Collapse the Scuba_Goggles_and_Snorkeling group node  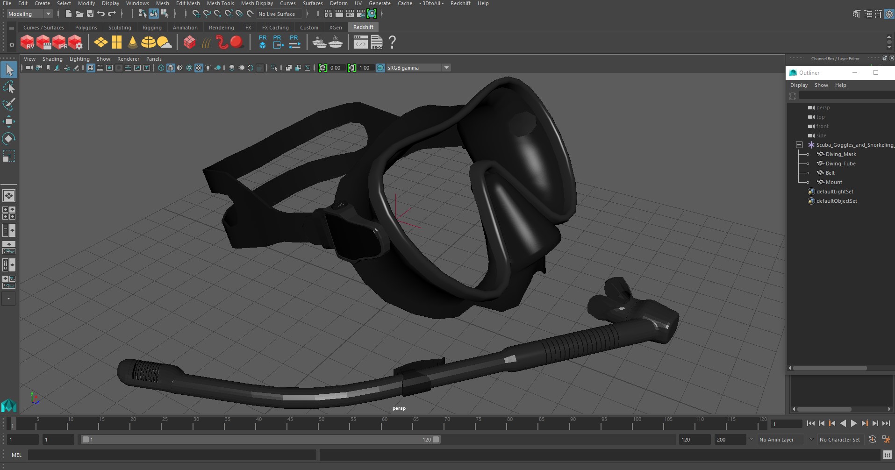click(x=799, y=145)
